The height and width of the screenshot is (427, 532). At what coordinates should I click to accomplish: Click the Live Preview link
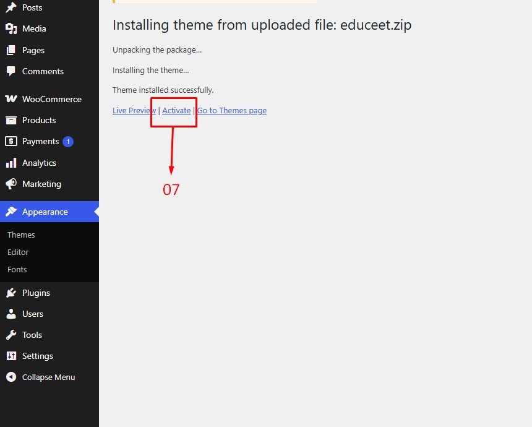coord(134,111)
